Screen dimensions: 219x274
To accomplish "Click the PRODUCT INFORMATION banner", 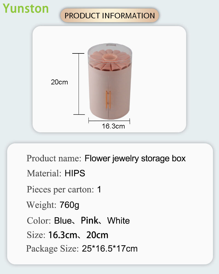I will click(109, 15).
